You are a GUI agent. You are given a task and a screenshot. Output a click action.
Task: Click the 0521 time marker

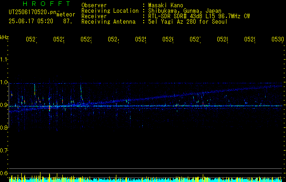click(31, 40)
